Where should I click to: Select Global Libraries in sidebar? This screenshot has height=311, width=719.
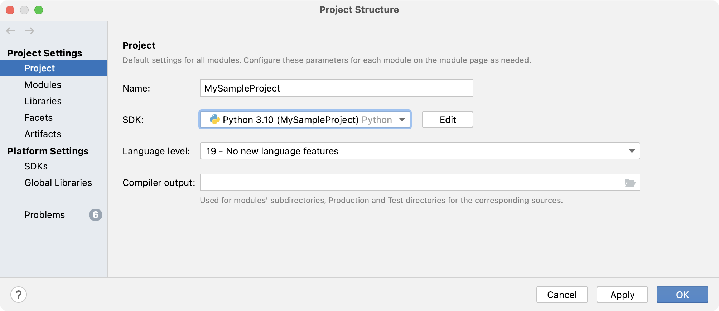coord(58,183)
